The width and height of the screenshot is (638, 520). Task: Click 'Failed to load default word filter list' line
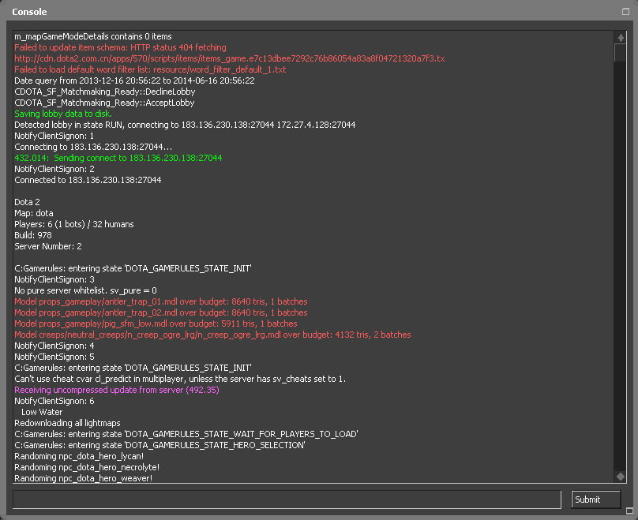pyautogui.click(x=150, y=69)
